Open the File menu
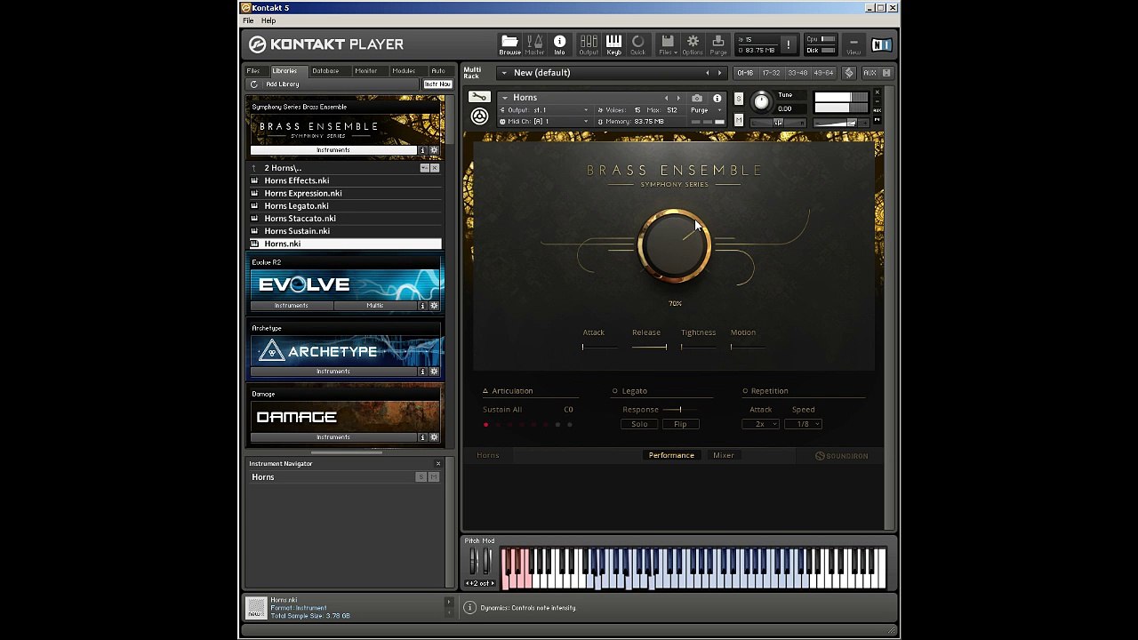The image size is (1138, 640). point(248,20)
